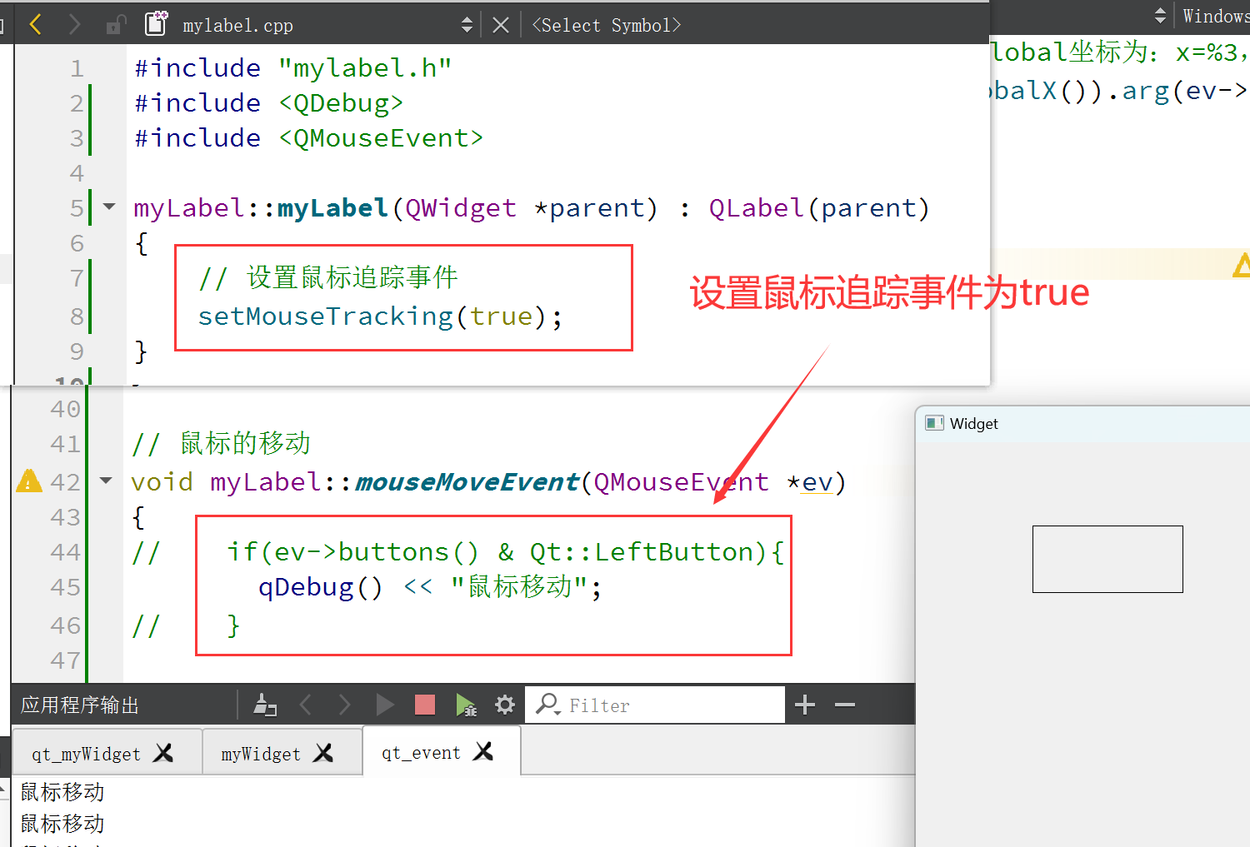The image size is (1250, 847).
Task: Open filter options magnifier dropdown
Action: [x=547, y=705]
